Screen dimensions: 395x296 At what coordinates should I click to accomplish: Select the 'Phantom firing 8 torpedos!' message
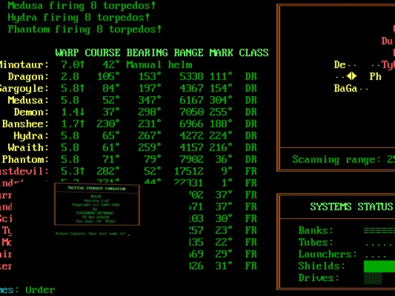[x=85, y=30]
